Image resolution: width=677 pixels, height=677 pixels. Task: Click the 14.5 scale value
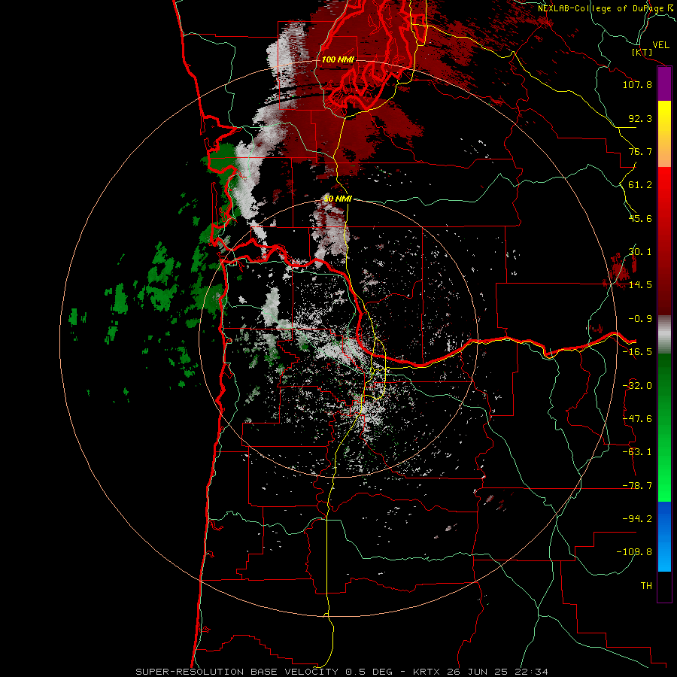pyautogui.click(x=640, y=285)
